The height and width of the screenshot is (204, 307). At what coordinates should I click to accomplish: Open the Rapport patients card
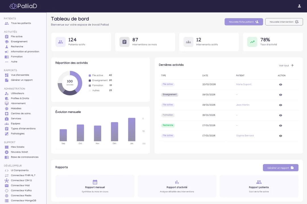tap(259, 186)
